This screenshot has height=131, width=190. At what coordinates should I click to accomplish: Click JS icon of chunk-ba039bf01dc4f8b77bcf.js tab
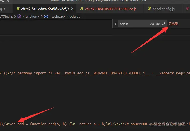coord(18,9)
